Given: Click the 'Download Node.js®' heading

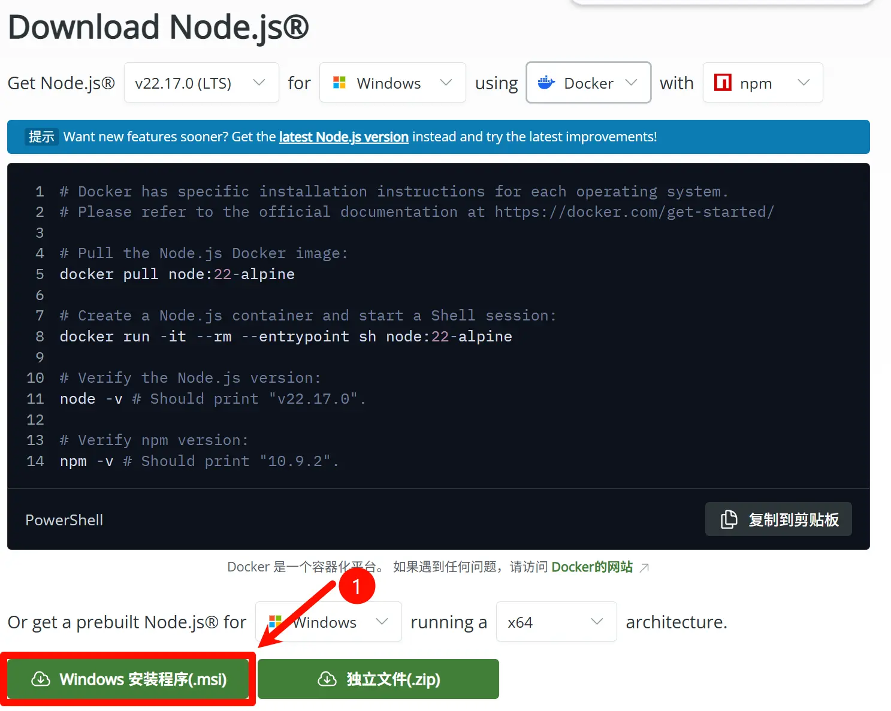Looking at the screenshot, I should 158,28.
